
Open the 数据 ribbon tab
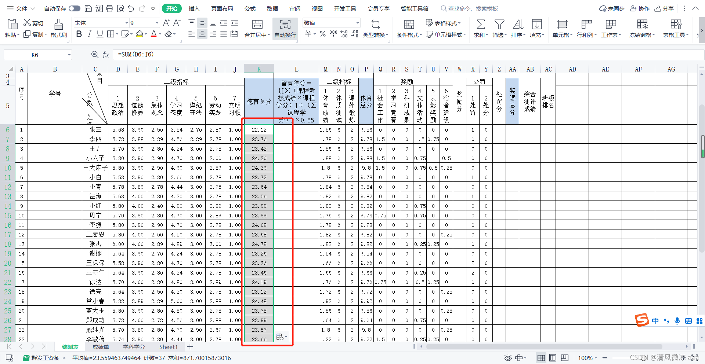(272, 8)
